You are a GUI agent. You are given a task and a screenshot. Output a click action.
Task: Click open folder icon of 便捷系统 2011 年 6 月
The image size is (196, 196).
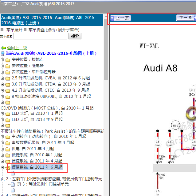8,167
